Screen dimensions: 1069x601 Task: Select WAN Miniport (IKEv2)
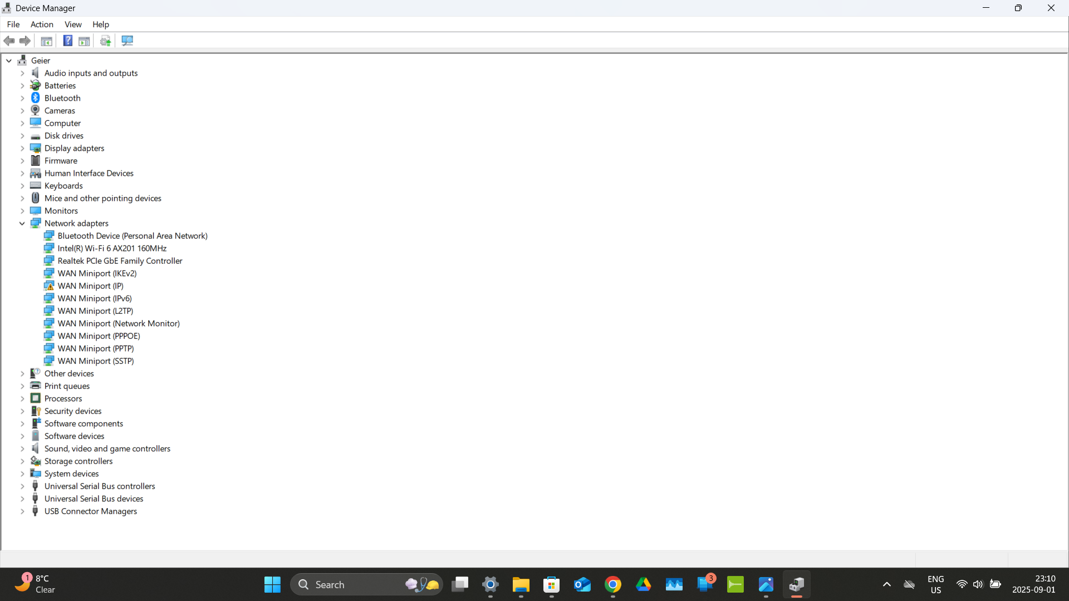[x=97, y=273]
